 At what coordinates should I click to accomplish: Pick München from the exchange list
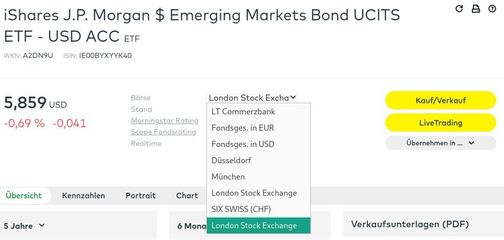pos(228,176)
